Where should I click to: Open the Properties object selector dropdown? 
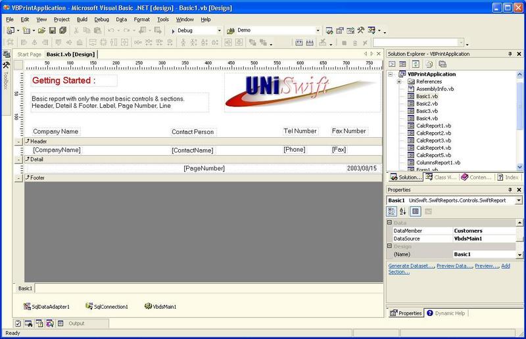coord(519,200)
